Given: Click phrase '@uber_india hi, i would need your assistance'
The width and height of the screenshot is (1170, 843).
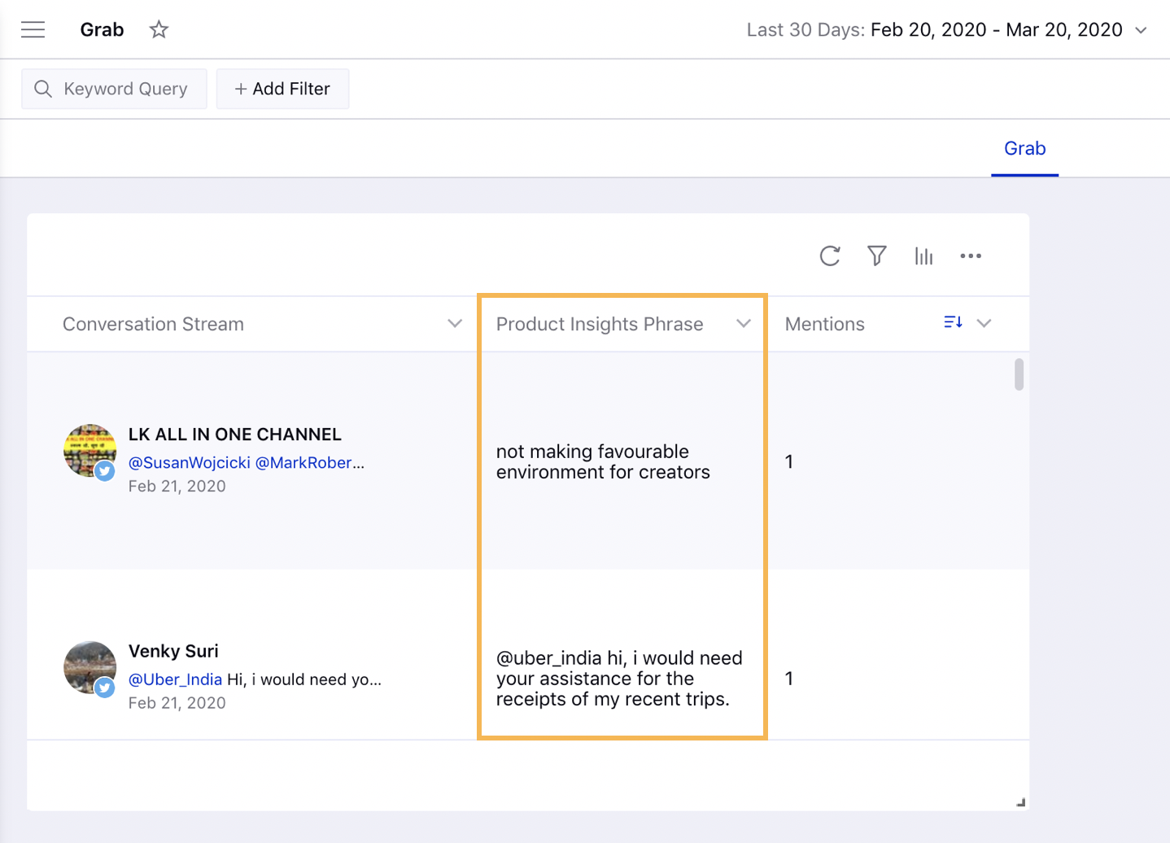Looking at the screenshot, I should pyautogui.click(x=619, y=679).
